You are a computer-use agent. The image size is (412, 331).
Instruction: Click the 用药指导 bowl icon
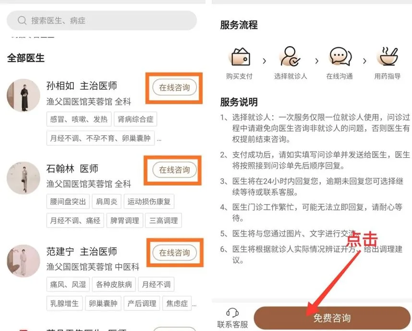click(x=388, y=56)
